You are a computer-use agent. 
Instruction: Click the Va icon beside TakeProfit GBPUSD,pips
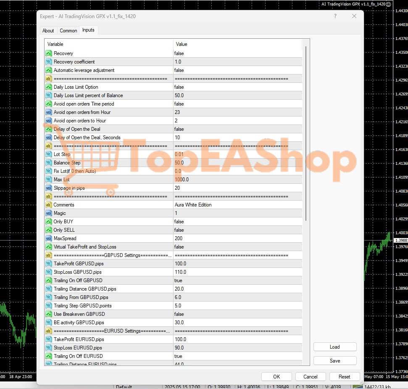coord(49,264)
